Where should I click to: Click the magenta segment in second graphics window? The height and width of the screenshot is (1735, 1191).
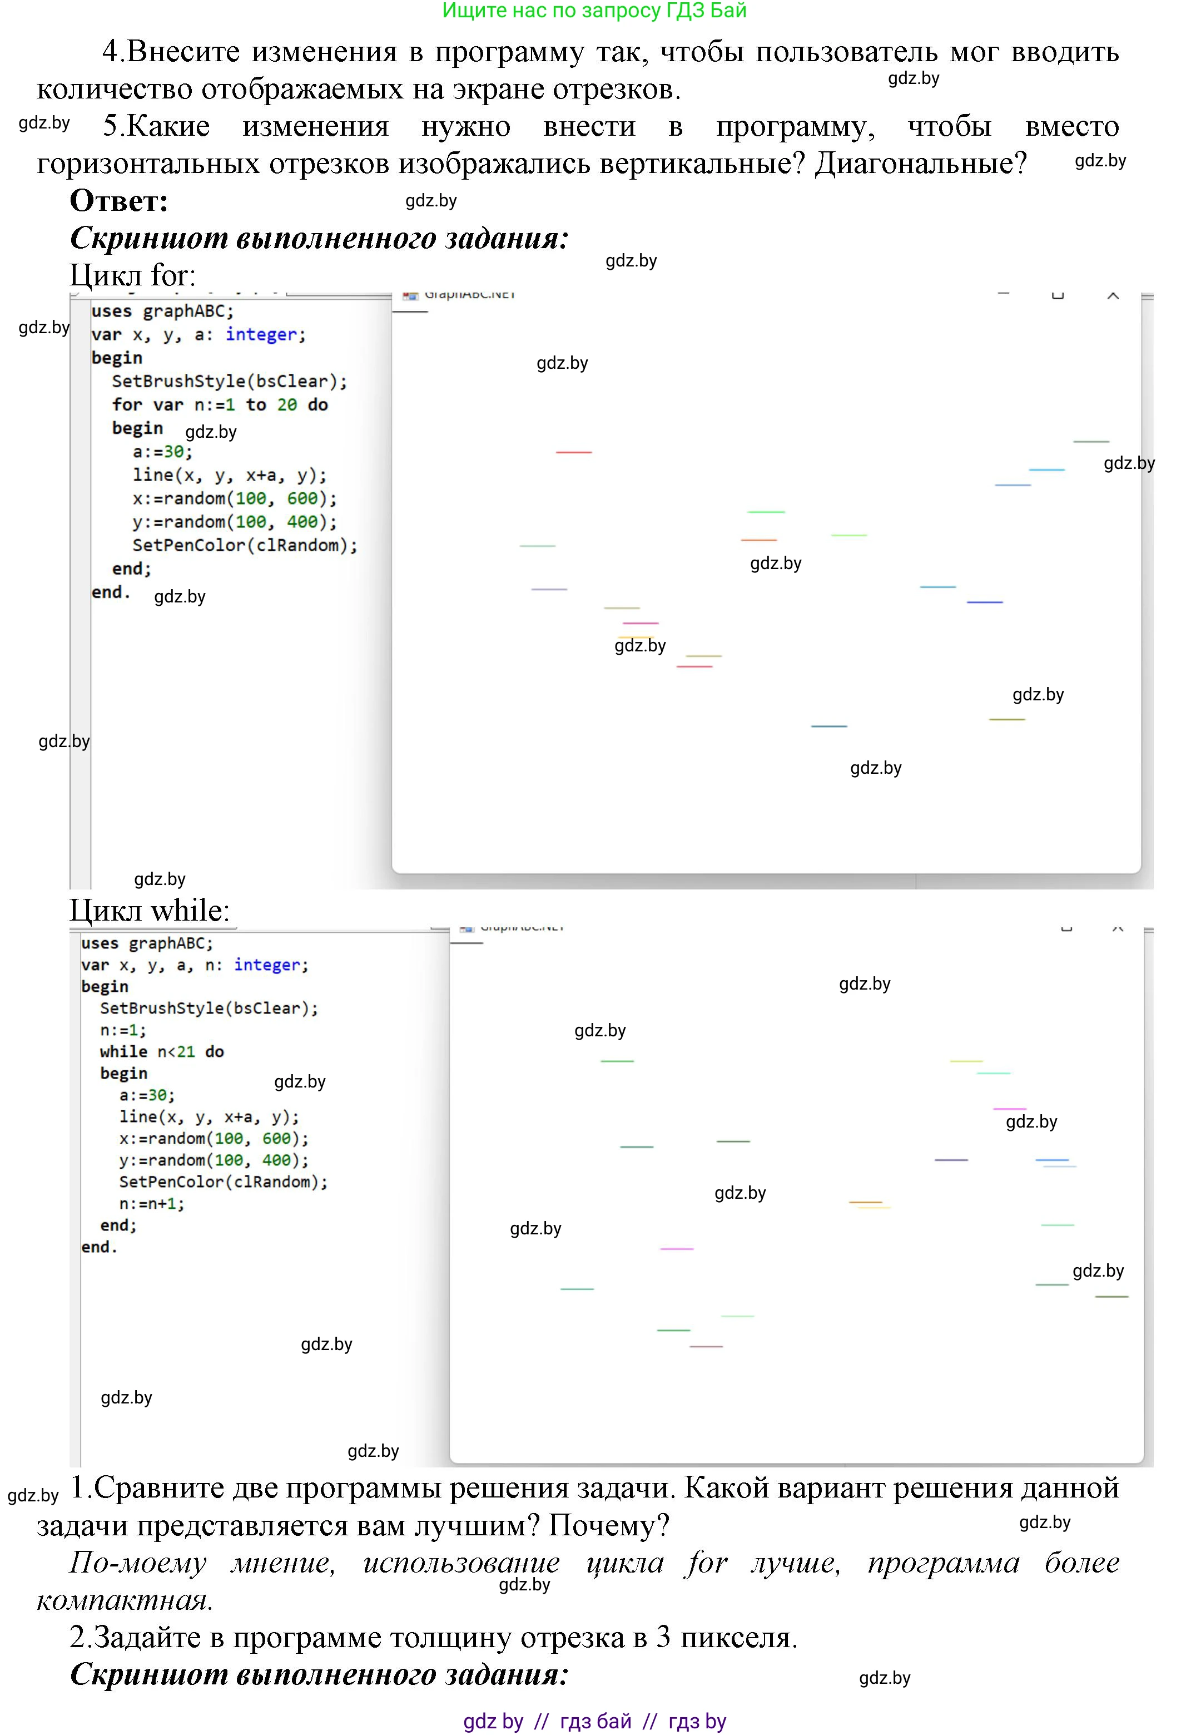(x=676, y=1248)
